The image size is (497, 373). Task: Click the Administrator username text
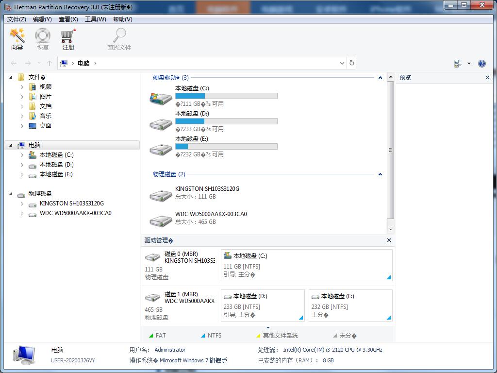[x=170, y=350]
